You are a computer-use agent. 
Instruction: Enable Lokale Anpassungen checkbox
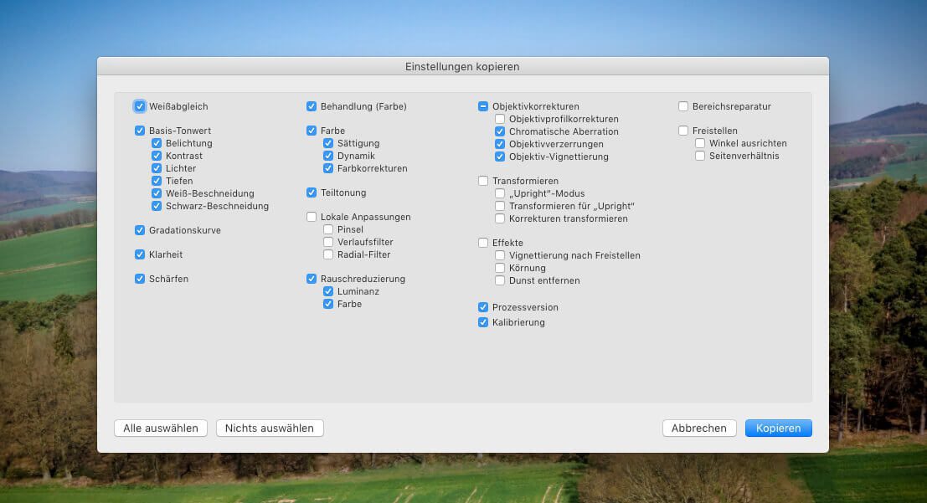(312, 217)
